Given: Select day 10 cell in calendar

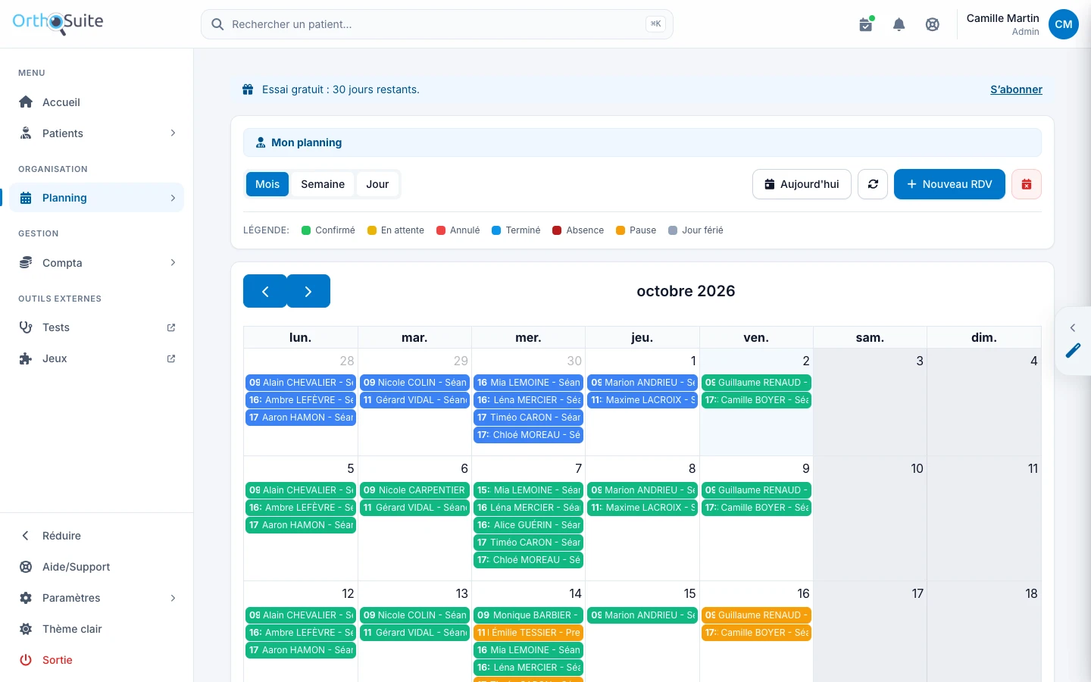Looking at the screenshot, I should (870, 518).
